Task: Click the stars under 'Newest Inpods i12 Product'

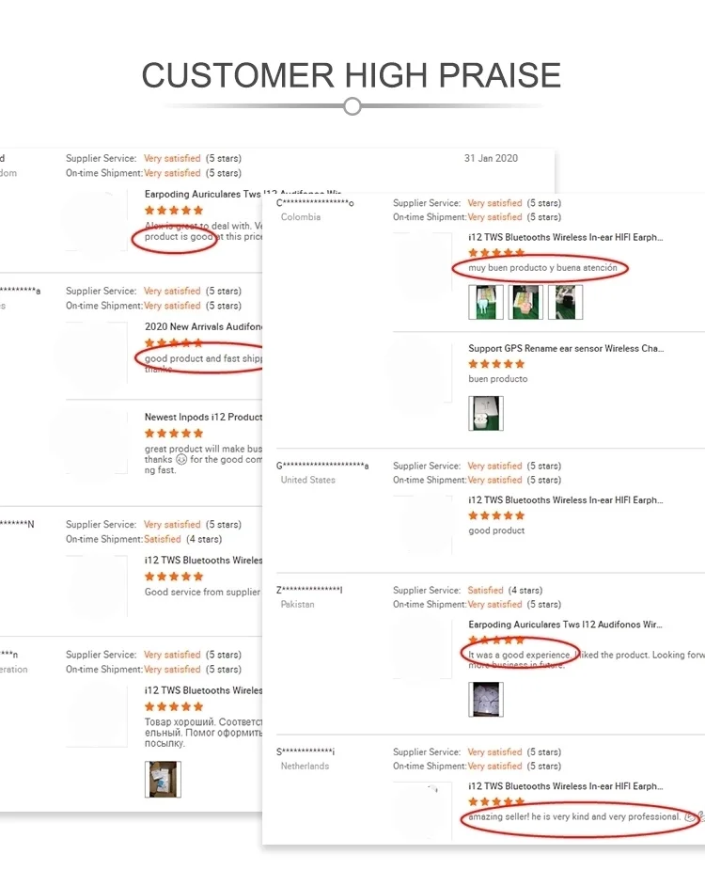Action: (x=174, y=434)
